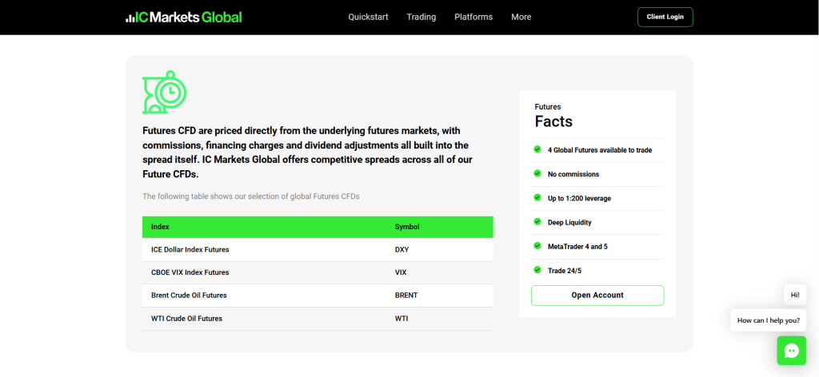This screenshot has width=819, height=377.
Task: Expand the More navigation menu
Action: click(521, 17)
